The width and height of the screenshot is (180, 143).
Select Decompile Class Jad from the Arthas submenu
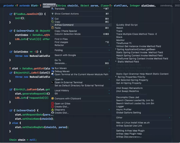point(127,97)
